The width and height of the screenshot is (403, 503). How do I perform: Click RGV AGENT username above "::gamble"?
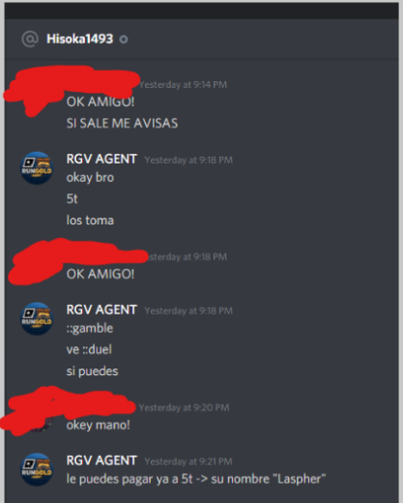point(101,310)
